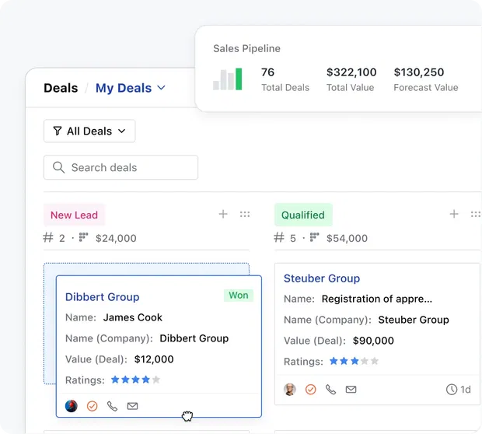The height and width of the screenshot is (434, 482).
Task: Click Steuber Group company name value
Action: [414, 320]
